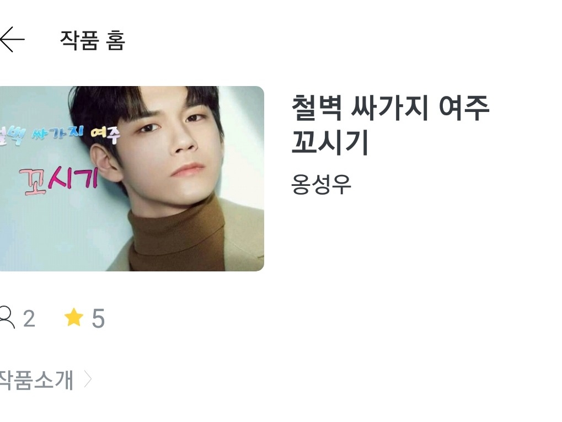The image size is (562, 422).
Task: Tap the rating score number 5
Action: pos(98,318)
